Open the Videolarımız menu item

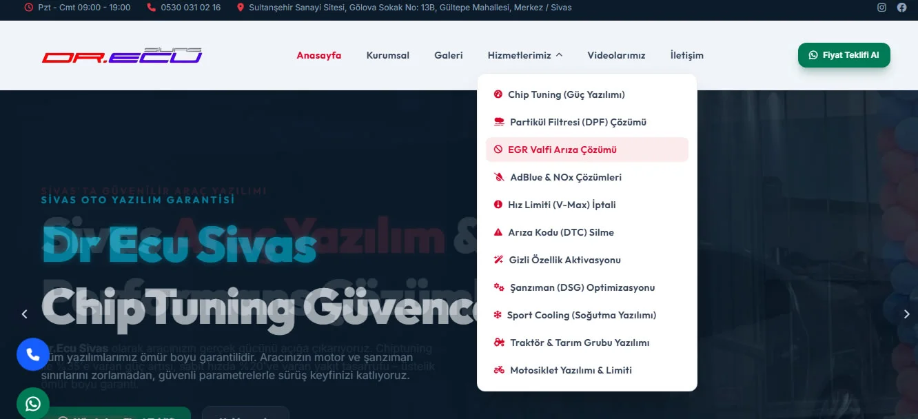pyautogui.click(x=616, y=55)
